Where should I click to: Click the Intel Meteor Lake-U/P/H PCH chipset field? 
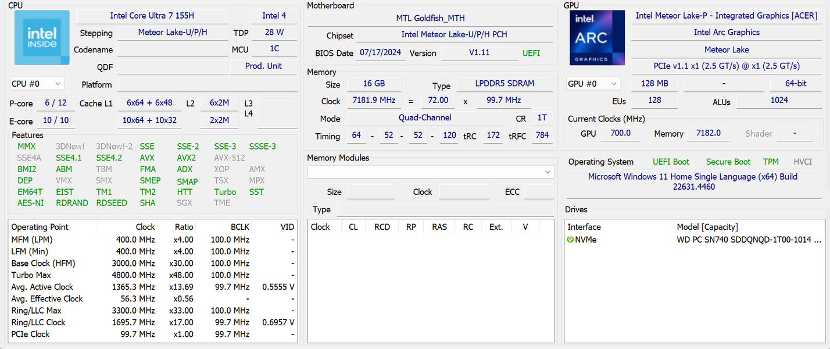click(455, 35)
